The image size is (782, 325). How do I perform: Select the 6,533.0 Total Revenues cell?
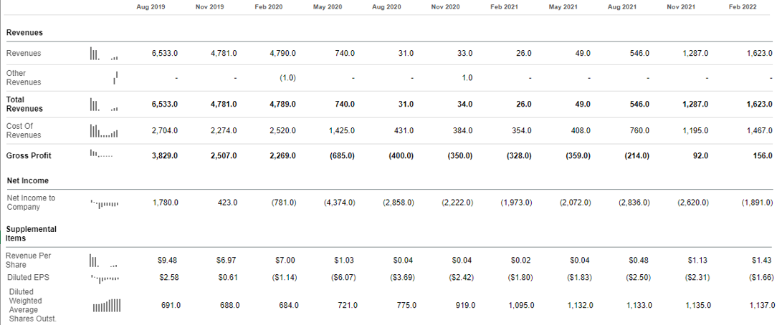(165, 105)
